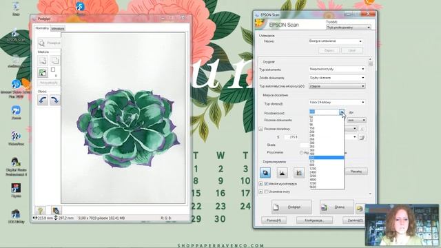Screen dimensions: 441x248
Task: Open the mm units dropdown
Action: (x=357, y=121)
